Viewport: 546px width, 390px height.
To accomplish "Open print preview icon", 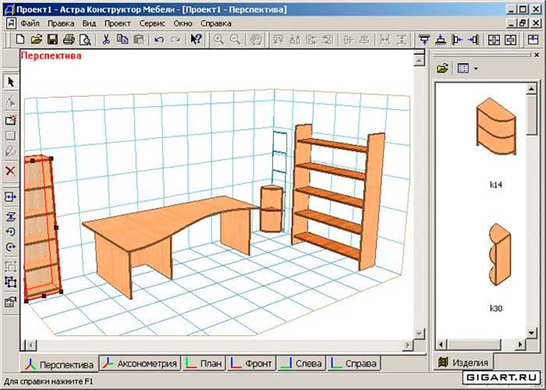I will (85, 40).
